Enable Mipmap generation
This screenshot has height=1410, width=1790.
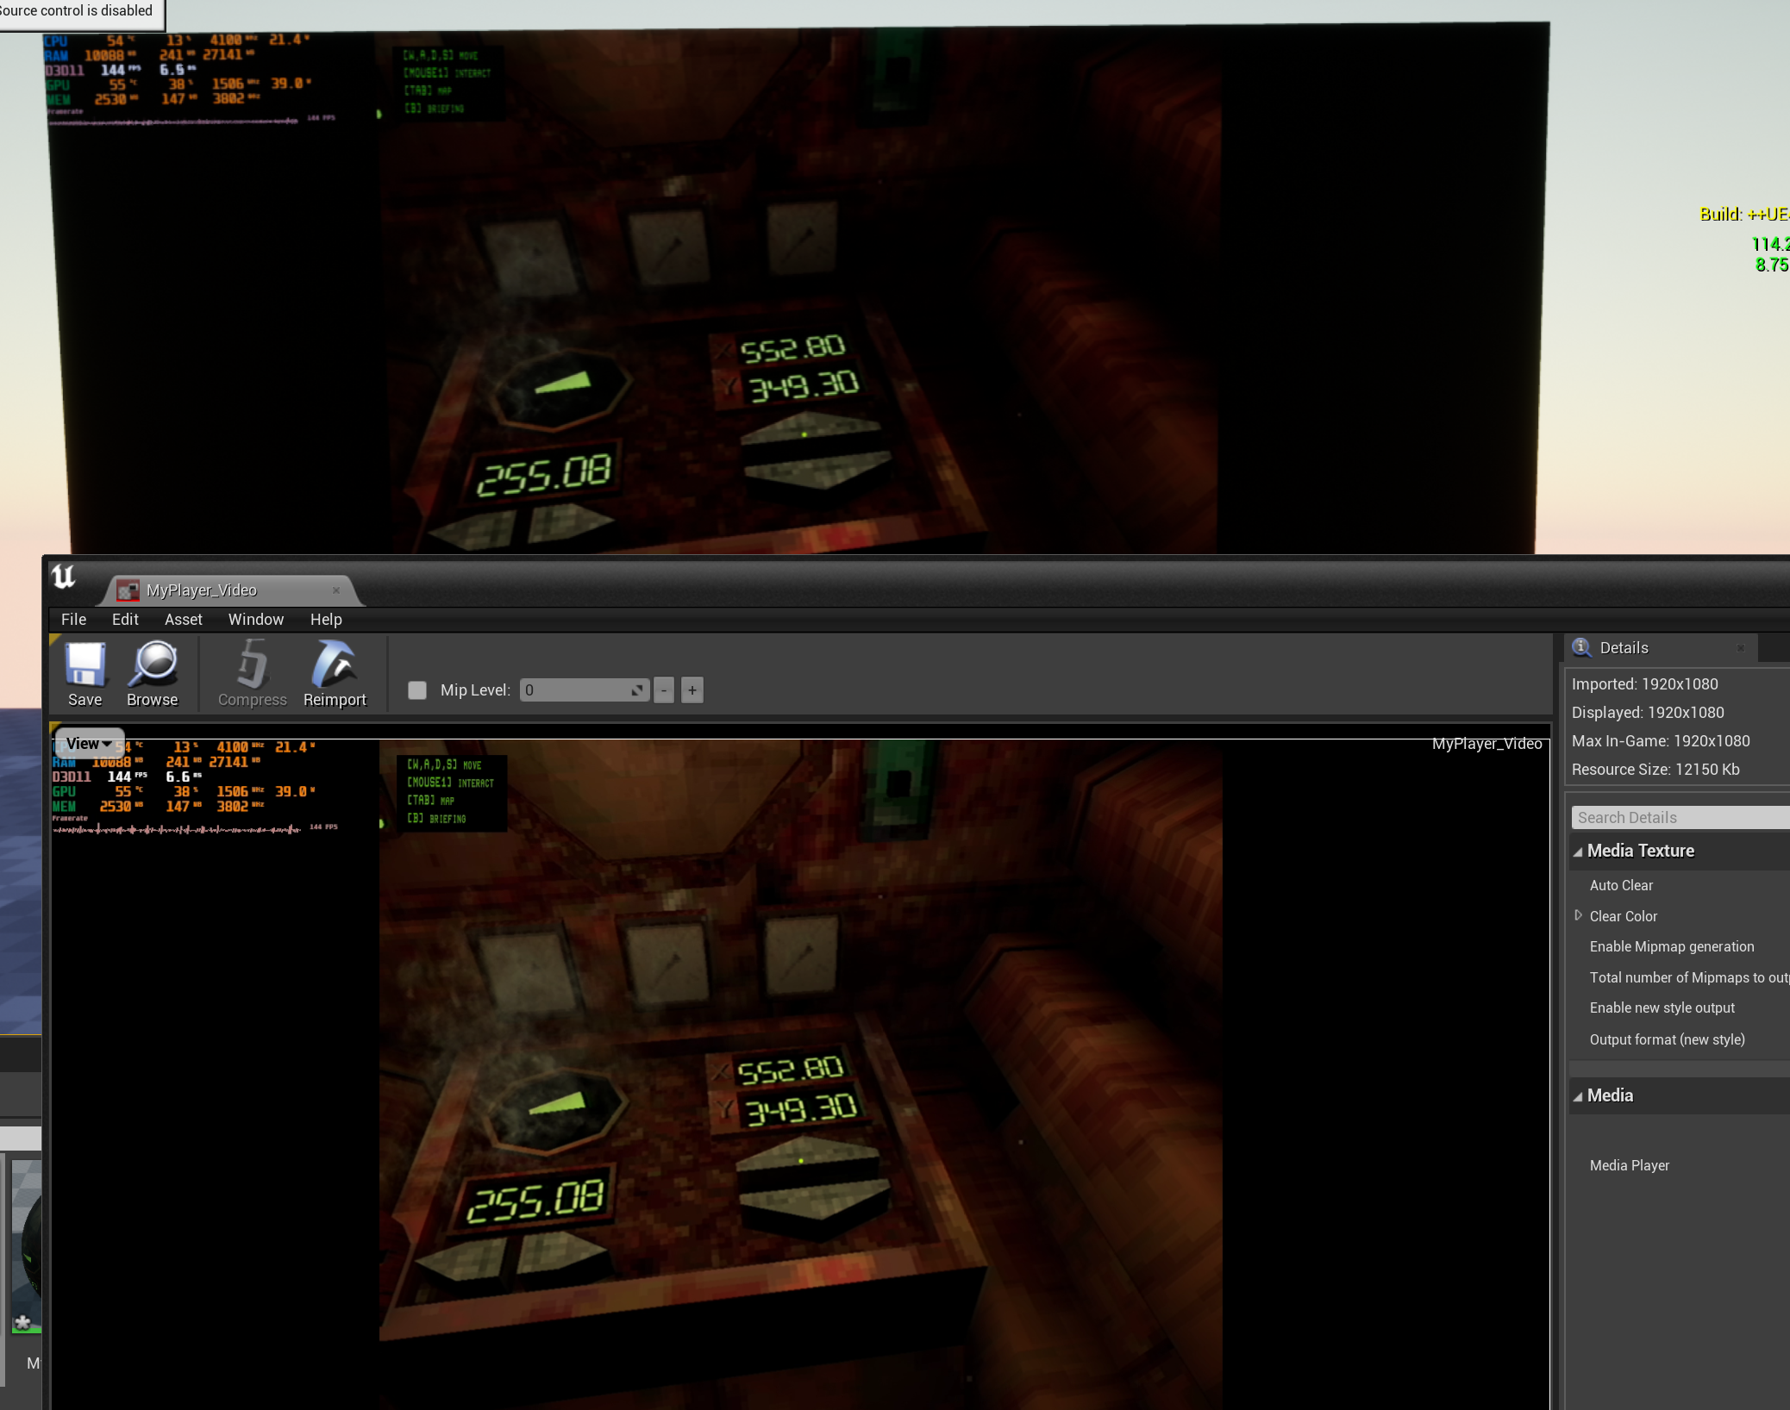[1671, 946]
